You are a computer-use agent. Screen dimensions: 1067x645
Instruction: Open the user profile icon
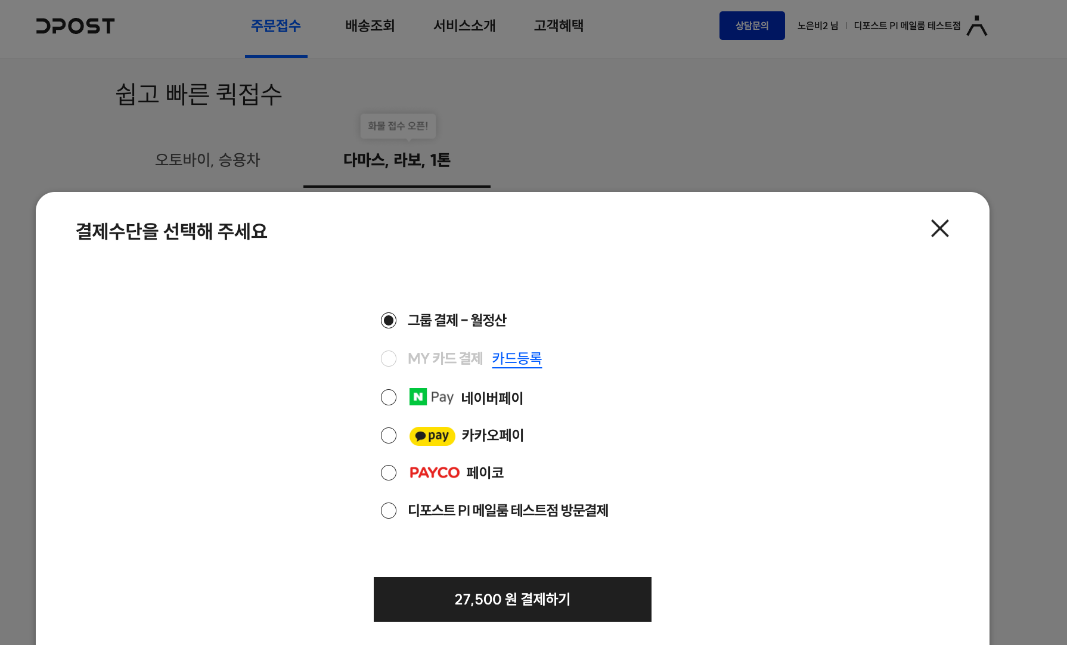(977, 26)
